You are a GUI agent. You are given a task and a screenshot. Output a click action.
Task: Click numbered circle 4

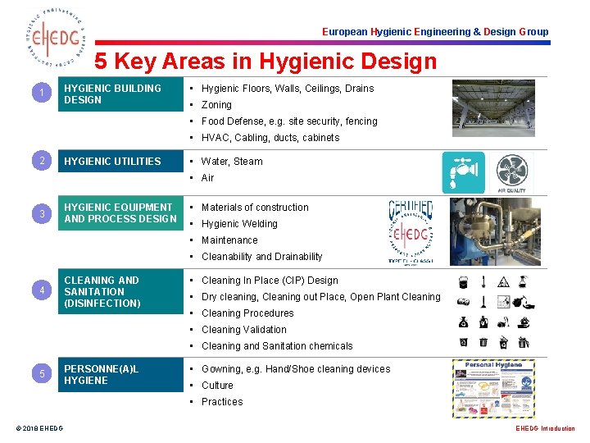[42, 290]
